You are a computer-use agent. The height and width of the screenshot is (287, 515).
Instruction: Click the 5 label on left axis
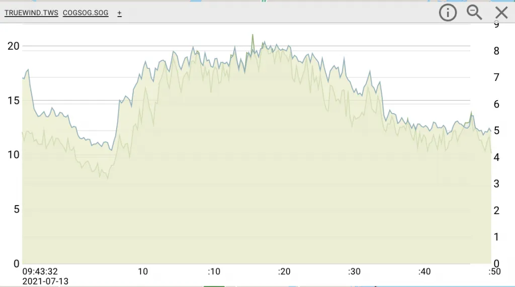tap(16, 209)
